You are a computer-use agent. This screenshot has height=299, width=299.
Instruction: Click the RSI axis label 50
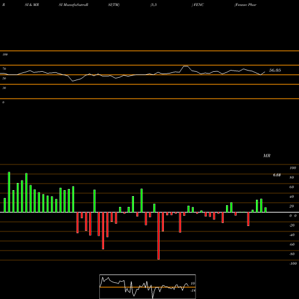point(4,78)
